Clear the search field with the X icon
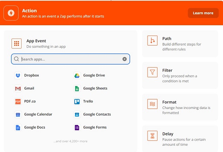The width and height of the screenshot is (223, 152). pyautogui.click(x=125, y=59)
